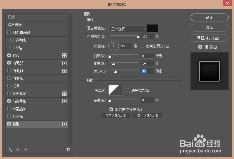The height and width of the screenshot is (159, 234).
Task: Move effect up with the up arrow icon
Action: click(x=18, y=150)
